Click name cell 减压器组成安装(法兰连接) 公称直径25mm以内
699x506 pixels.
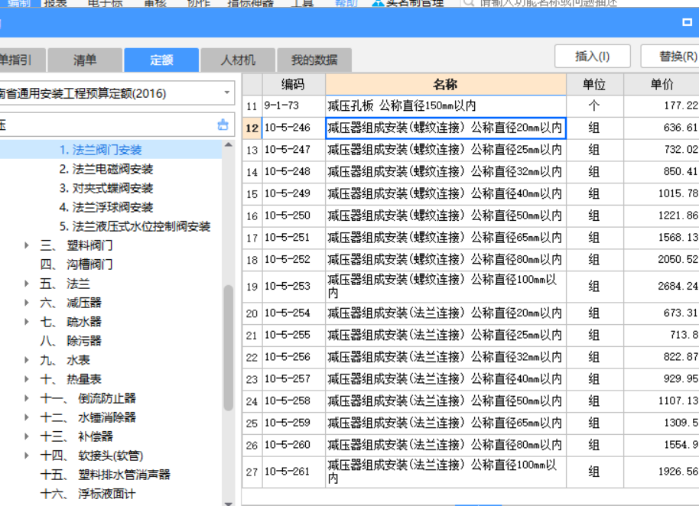point(446,335)
